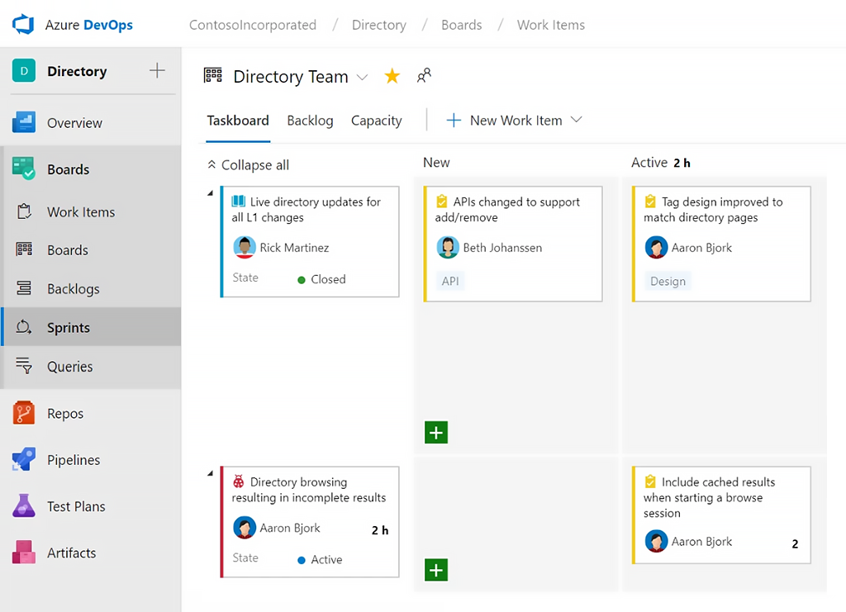Select Sprints in sidebar
Viewport: 846px width, 612px height.
click(x=91, y=327)
